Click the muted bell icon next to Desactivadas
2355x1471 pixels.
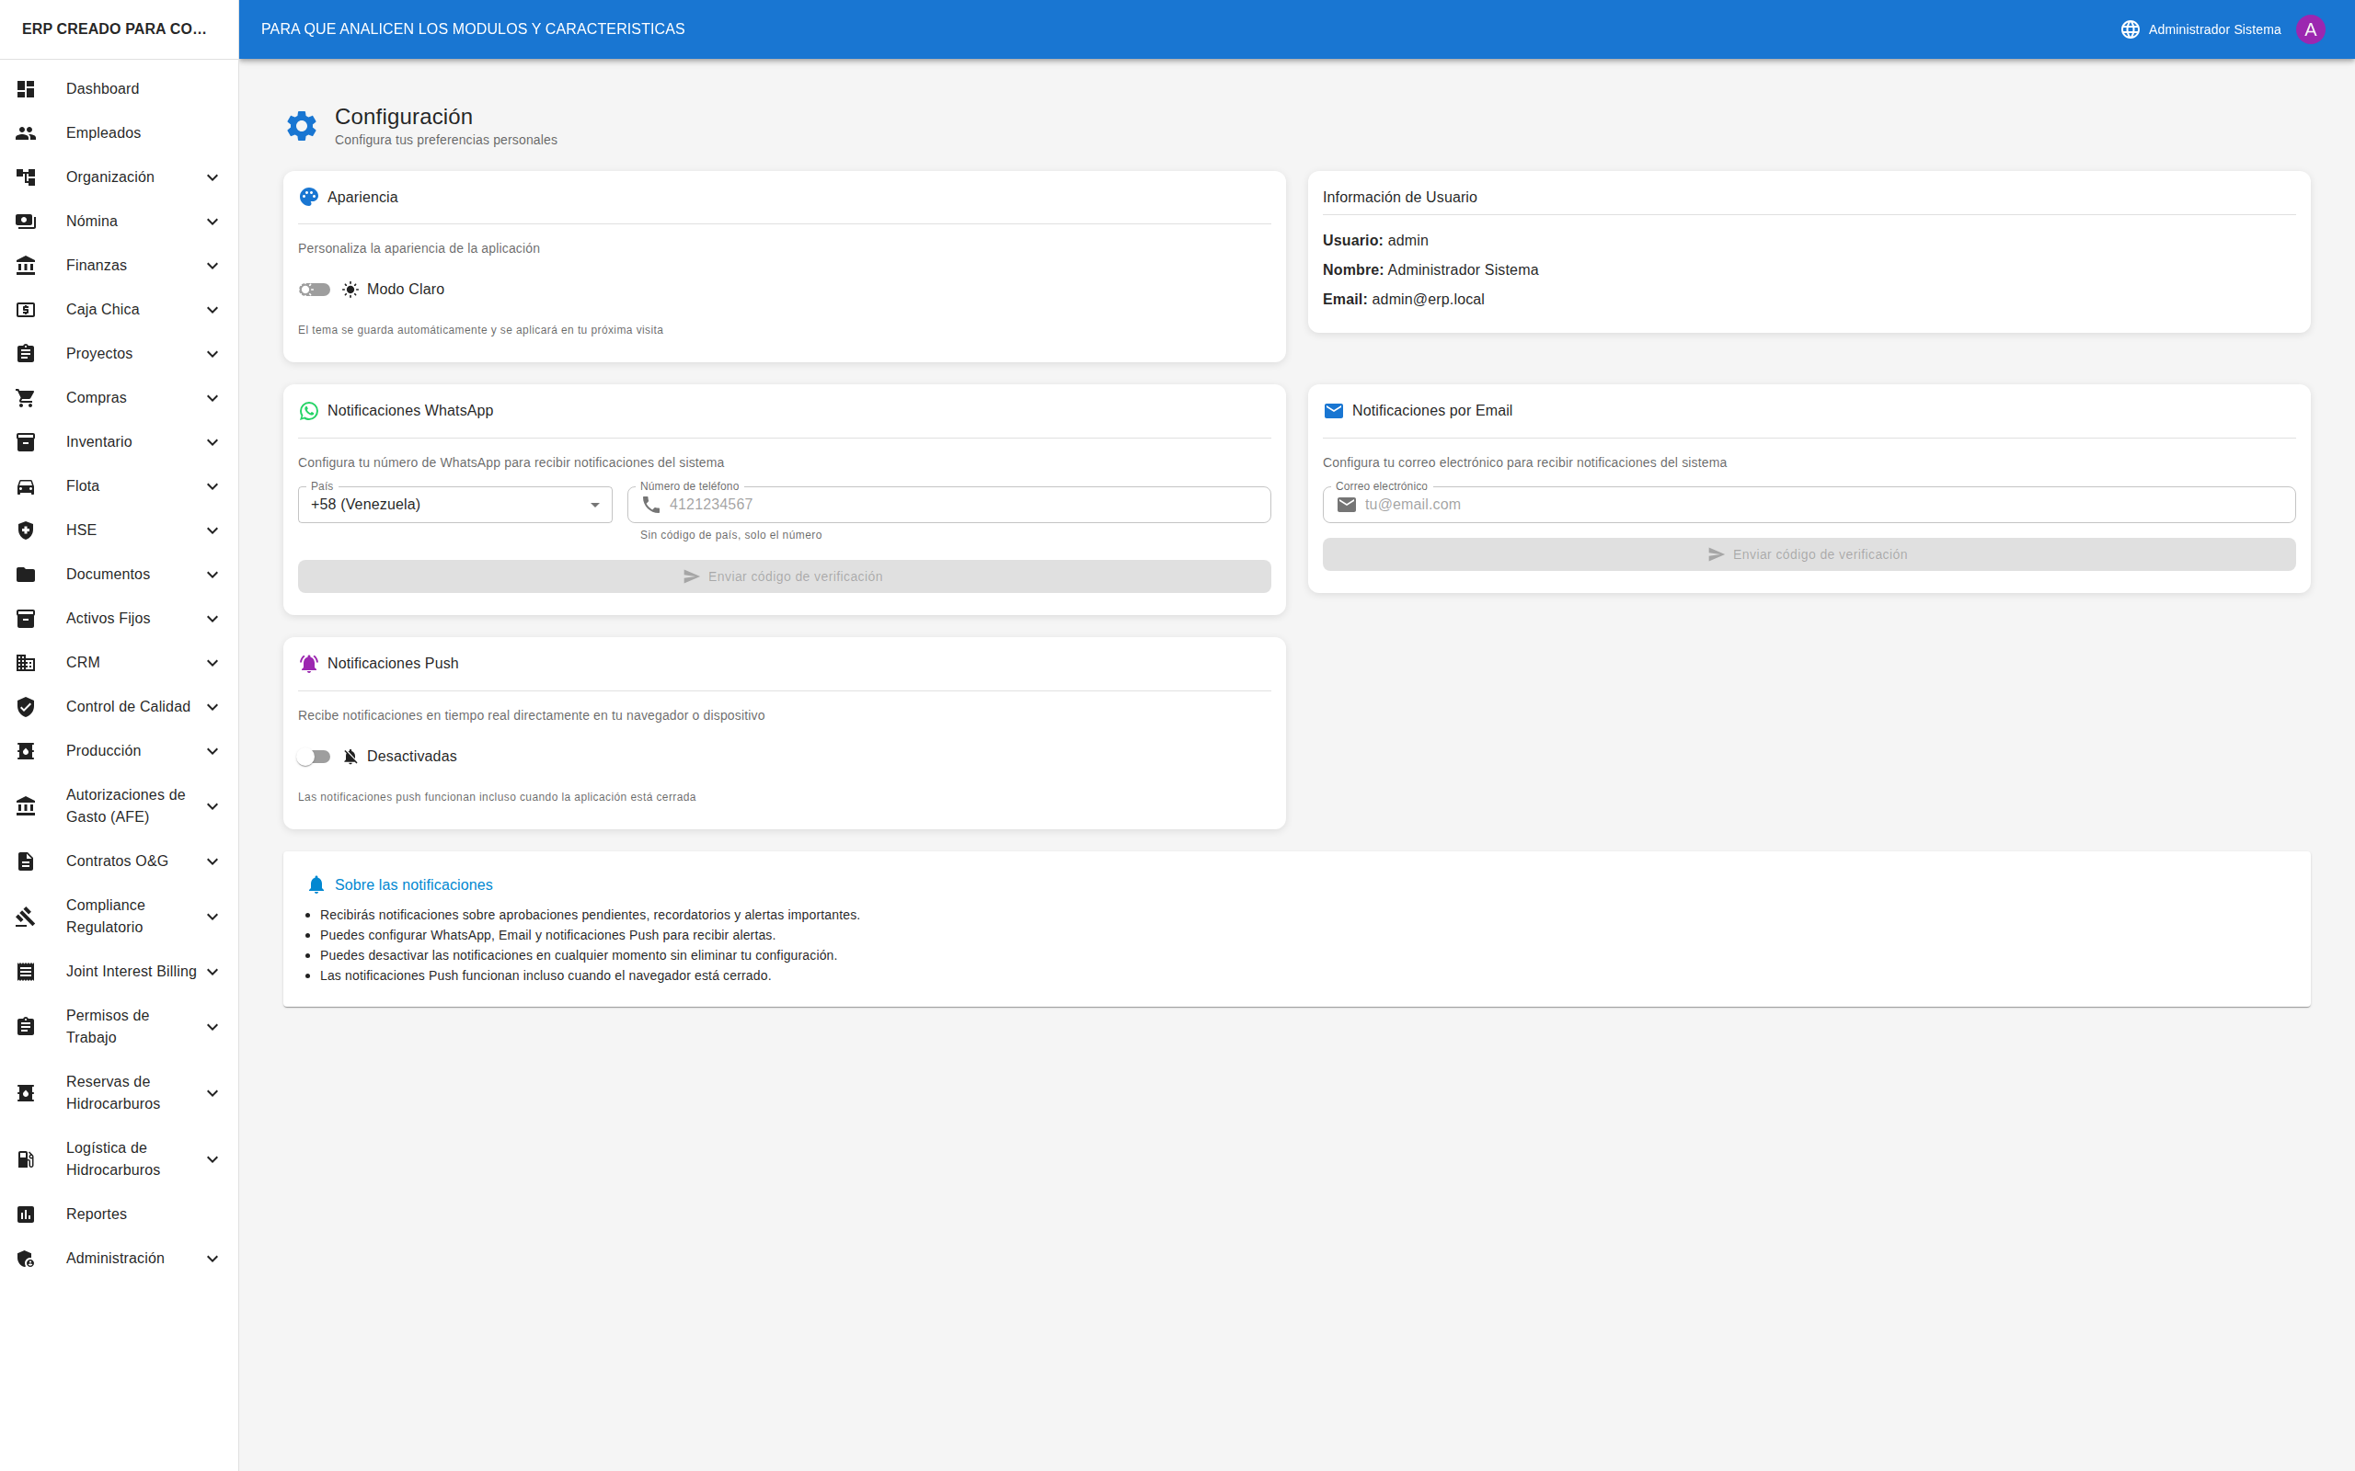[350, 756]
